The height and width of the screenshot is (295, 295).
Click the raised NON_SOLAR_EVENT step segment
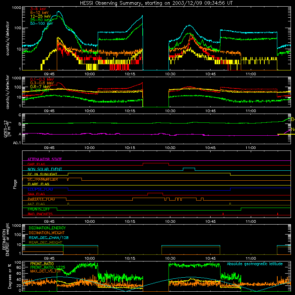pos(189,168)
